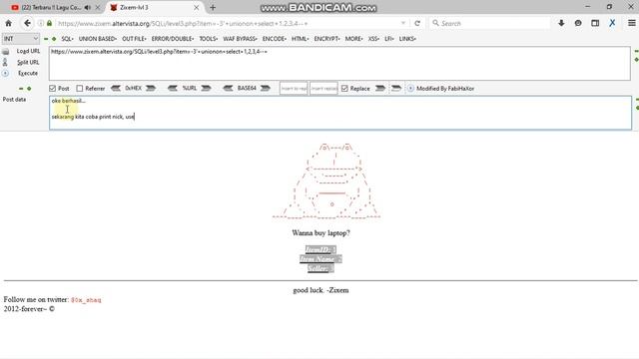Mute the YouTube tab speaker icon
The width and height of the screenshot is (639, 359).
[88, 7]
